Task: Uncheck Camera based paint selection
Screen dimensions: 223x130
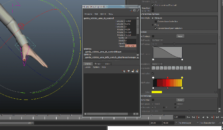Action: tap(156, 28)
